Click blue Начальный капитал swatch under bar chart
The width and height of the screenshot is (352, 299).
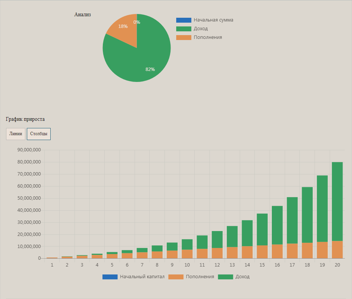[110, 277]
